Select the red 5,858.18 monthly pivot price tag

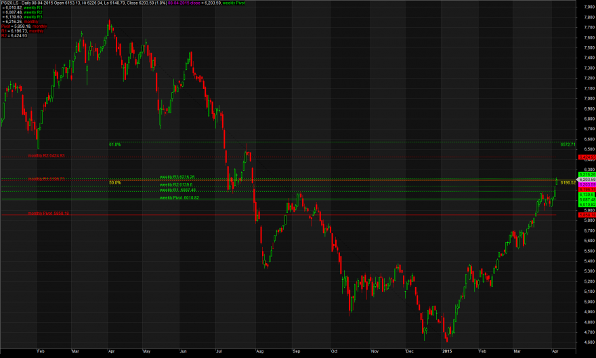click(x=587, y=215)
